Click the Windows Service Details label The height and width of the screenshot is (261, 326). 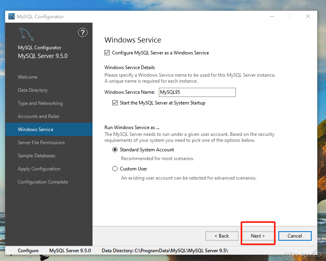click(129, 68)
